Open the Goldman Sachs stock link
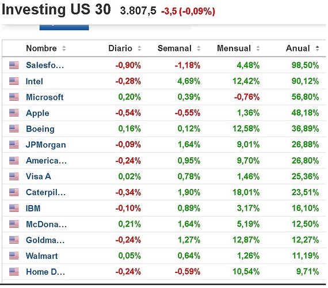This screenshot has width=328, height=288. pyautogui.click(x=45, y=240)
